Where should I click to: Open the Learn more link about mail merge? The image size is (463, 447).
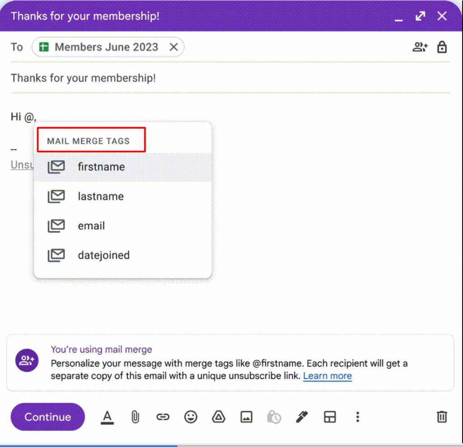pos(327,376)
